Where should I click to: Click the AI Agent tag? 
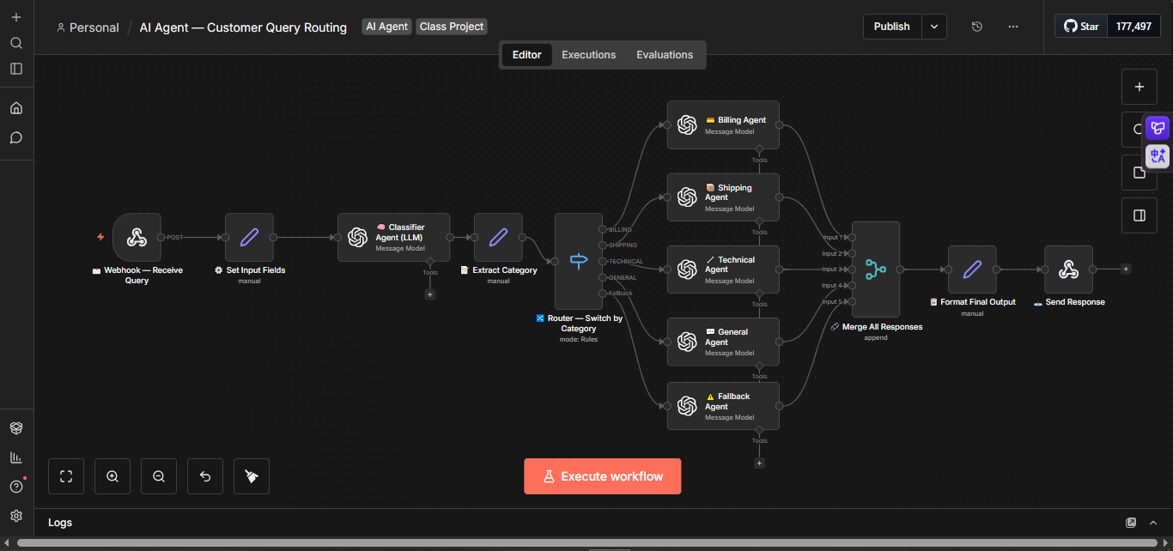coord(386,27)
